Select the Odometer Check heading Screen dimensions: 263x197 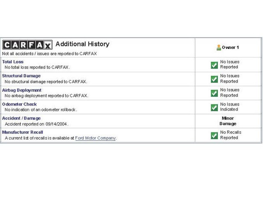[x=19, y=104]
